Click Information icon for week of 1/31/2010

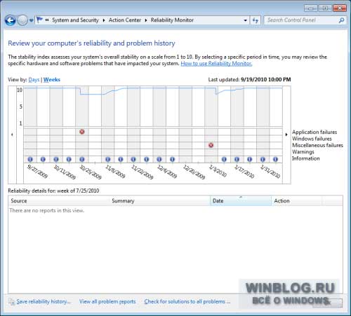pos(263,159)
